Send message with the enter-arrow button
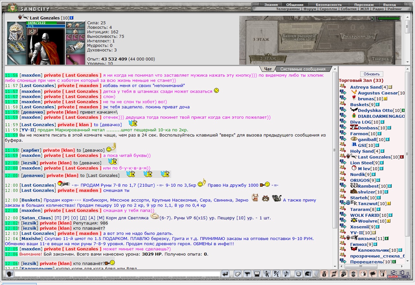415x285 pixels. pos(226,274)
